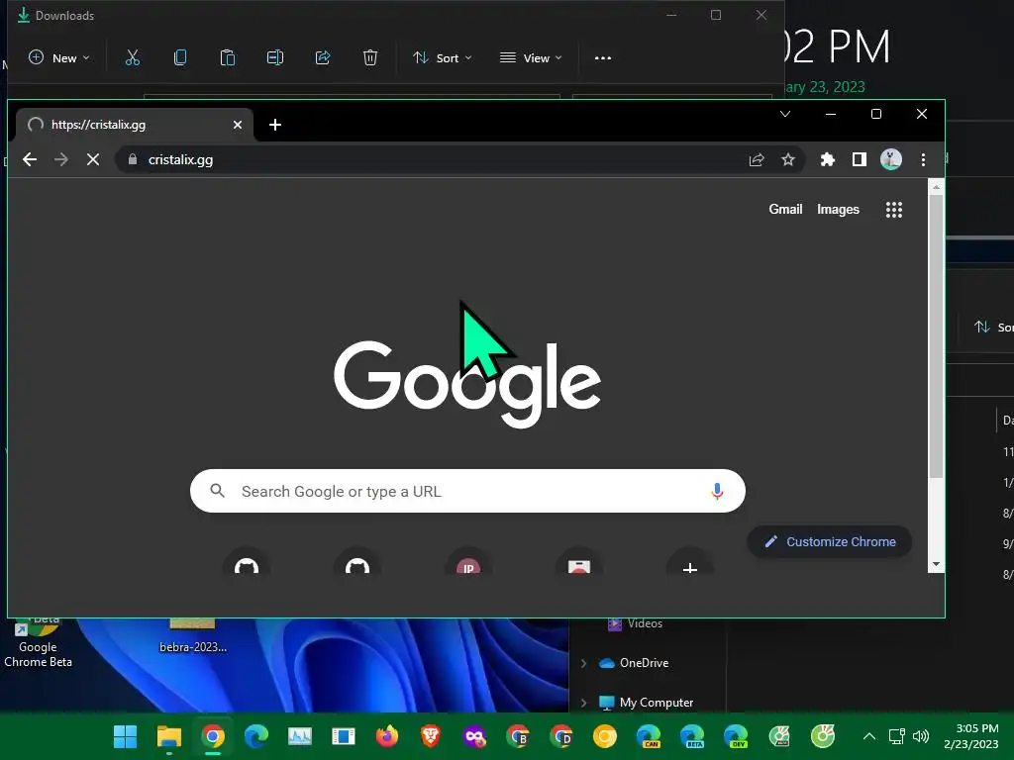Click Paste icon in Downloads toolbar
Image resolution: width=1014 pixels, height=760 pixels.
pyautogui.click(x=228, y=58)
